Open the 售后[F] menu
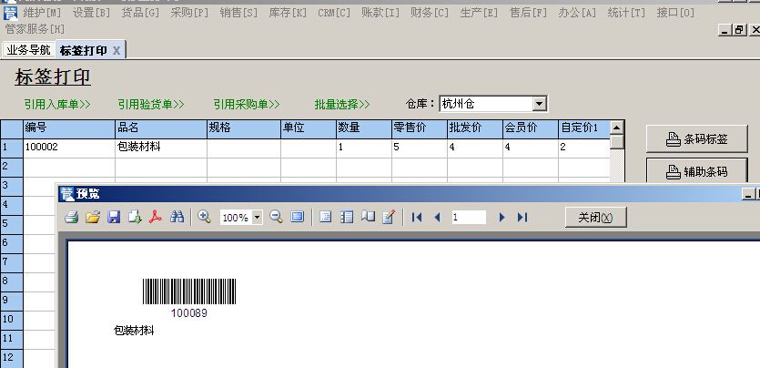The width and height of the screenshot is (760, 368). pyautogui.click(x=528, y=13)
